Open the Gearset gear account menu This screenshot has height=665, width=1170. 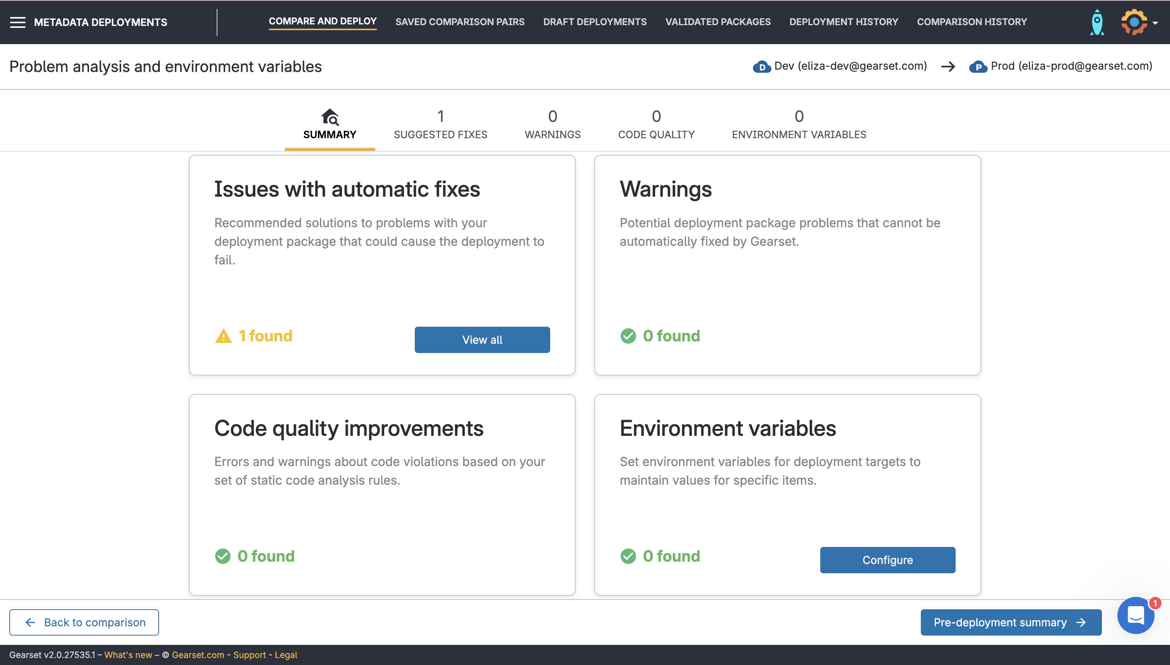(1134, 22)
